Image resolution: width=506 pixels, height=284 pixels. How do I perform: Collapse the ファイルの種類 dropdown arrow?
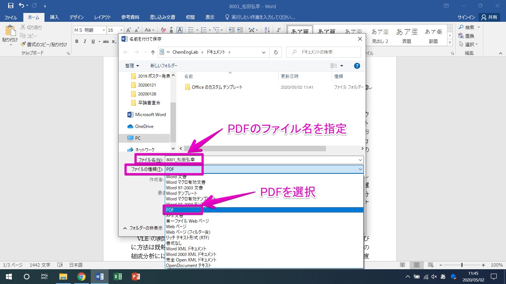360,169
